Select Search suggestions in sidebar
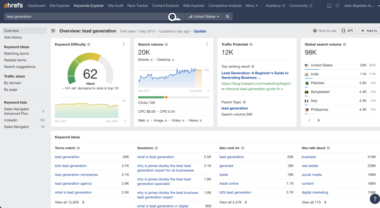Image resolution: width=380 pixels, height=208 pixels. 20,67
